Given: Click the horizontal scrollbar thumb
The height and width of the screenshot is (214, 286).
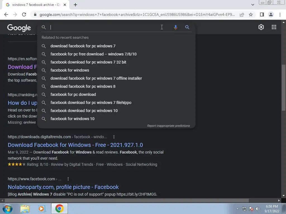Looking at the screenshot, I should [127, 200].
